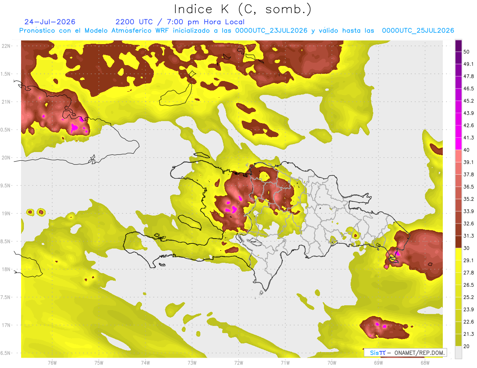Click the legend value "29.1"

[x=469, y=260]
